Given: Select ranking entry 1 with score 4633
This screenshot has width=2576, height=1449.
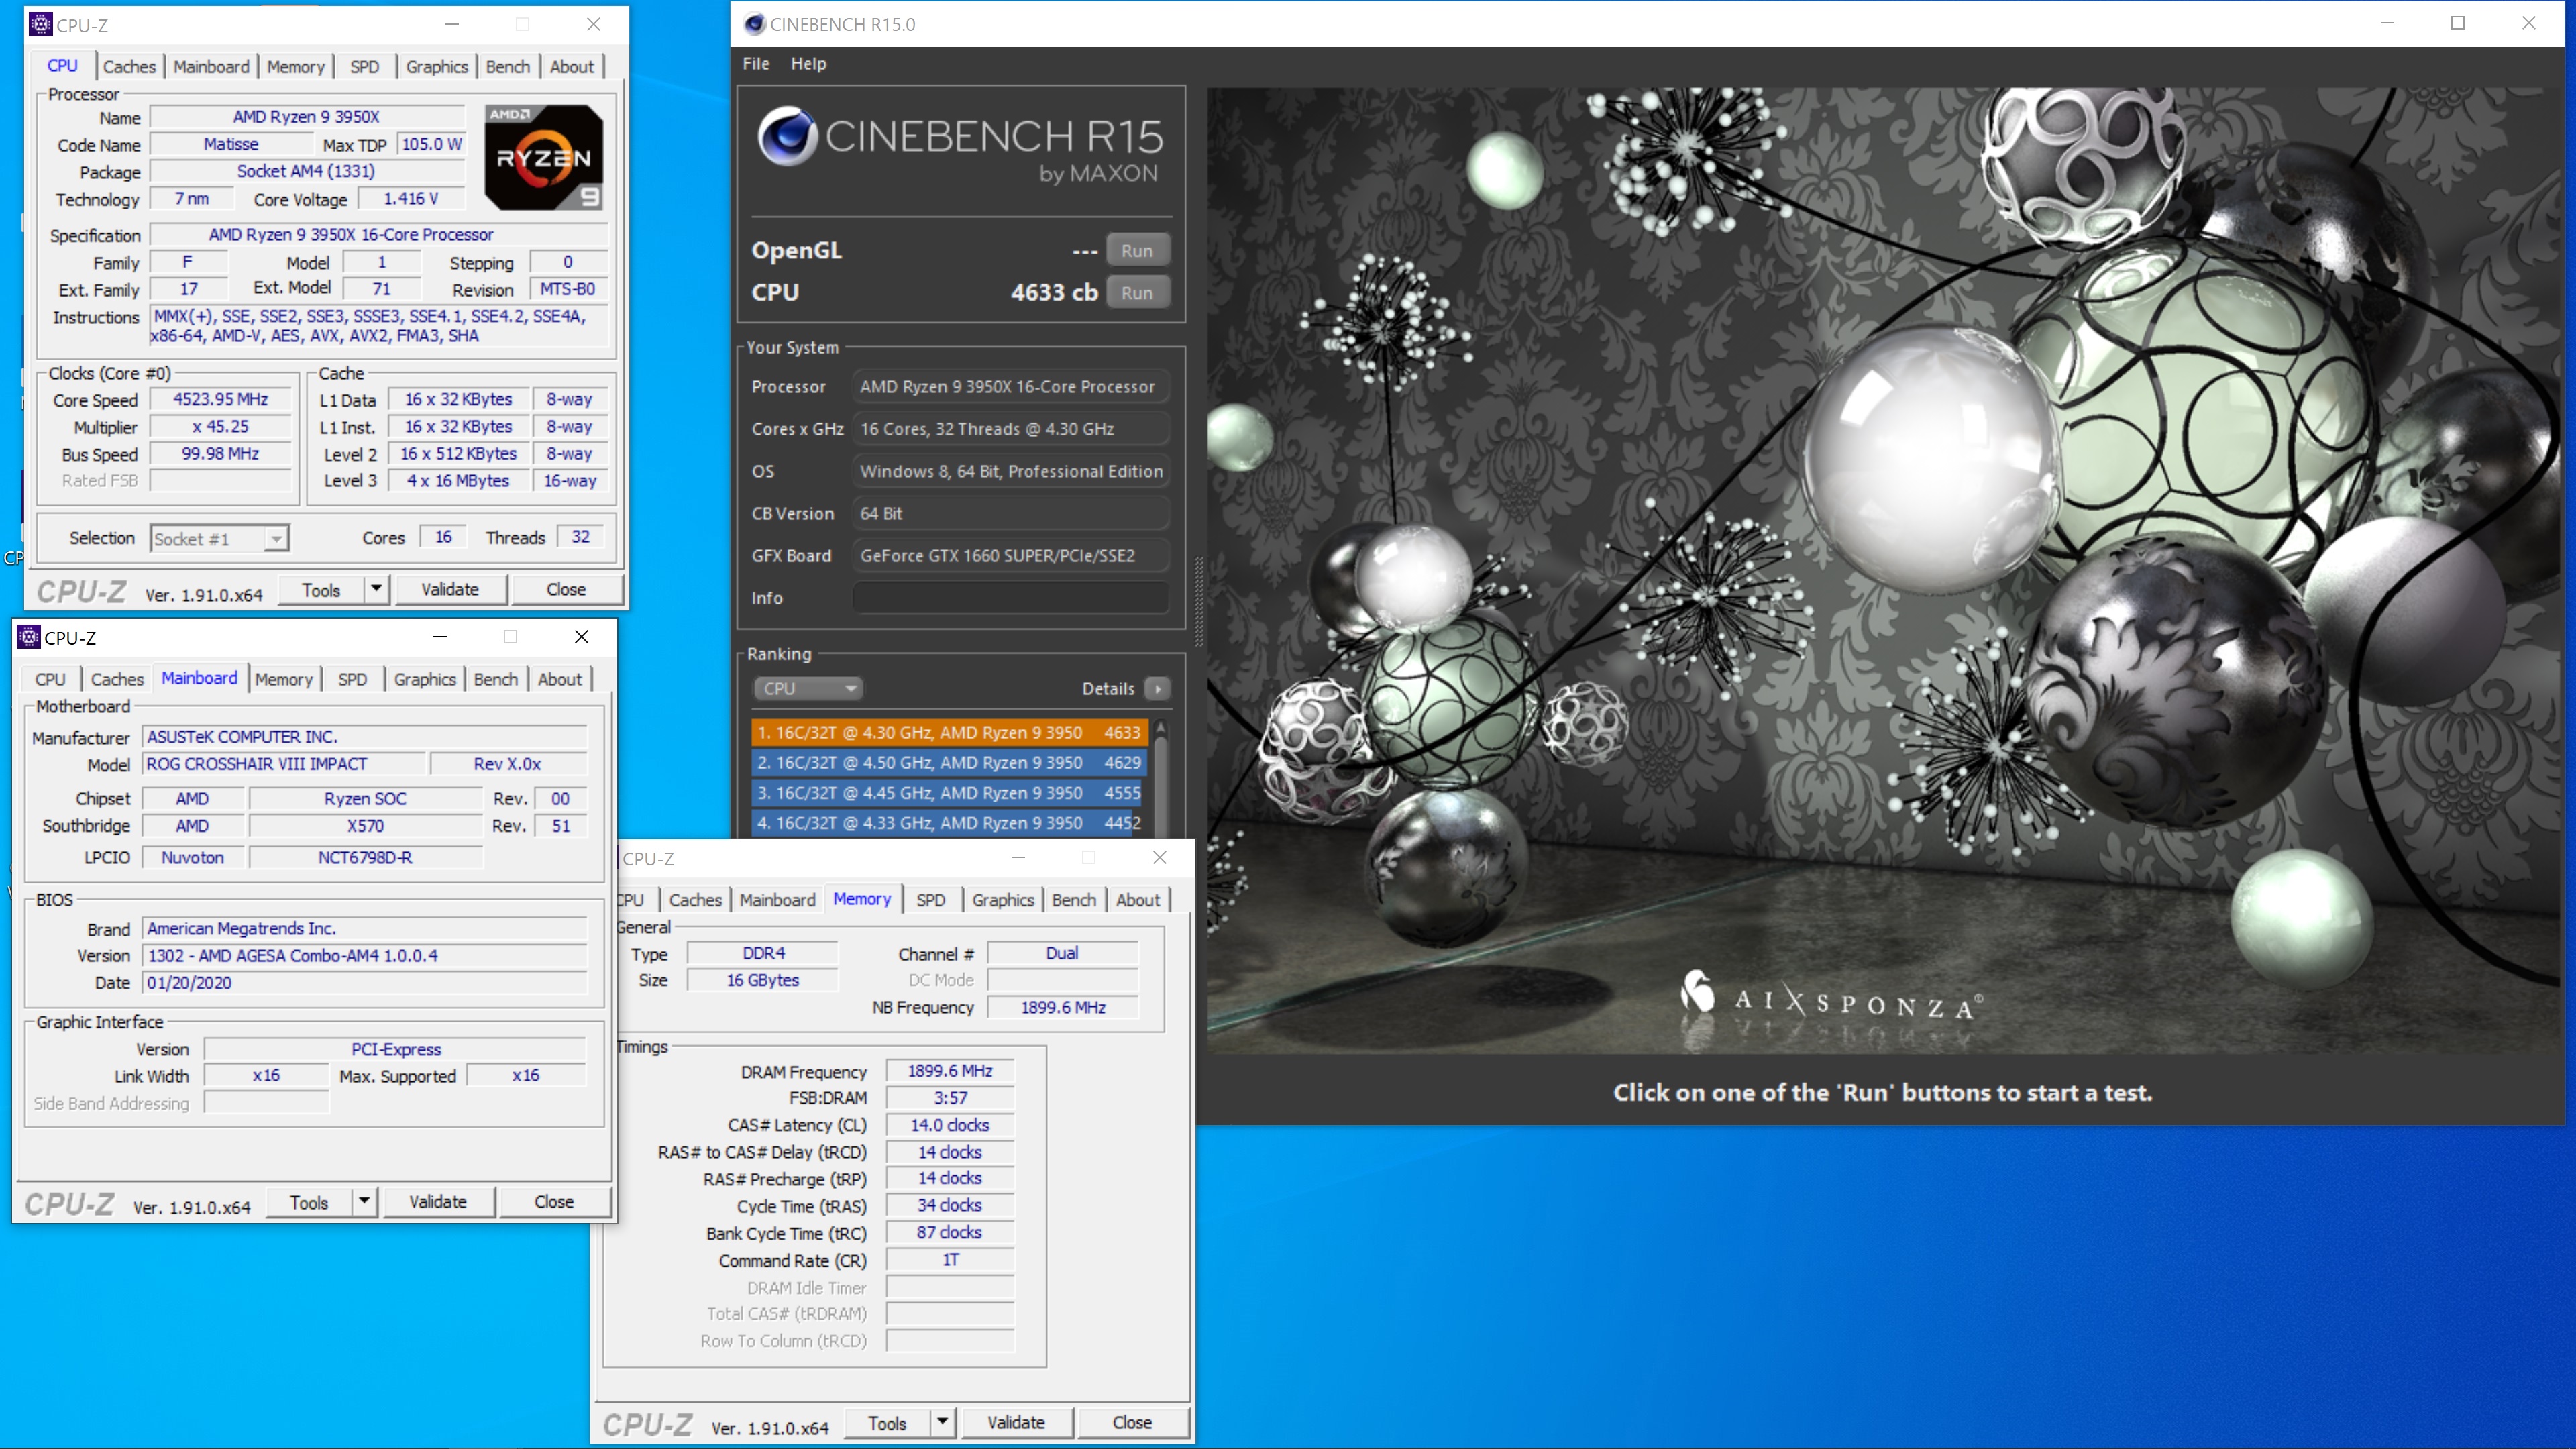Looking at the screenshot, I should (949, 732).
